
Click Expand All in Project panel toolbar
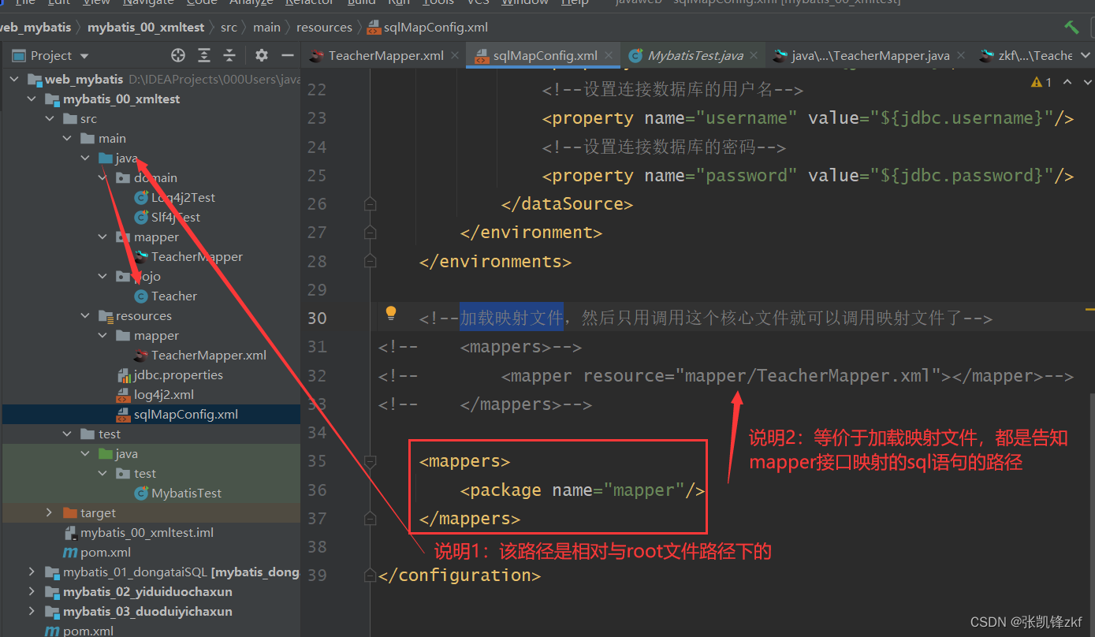[x=204, y=55]
